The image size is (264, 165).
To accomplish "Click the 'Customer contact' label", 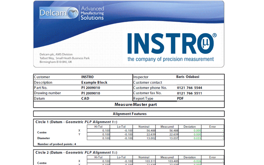I will (x=148, y=82).
